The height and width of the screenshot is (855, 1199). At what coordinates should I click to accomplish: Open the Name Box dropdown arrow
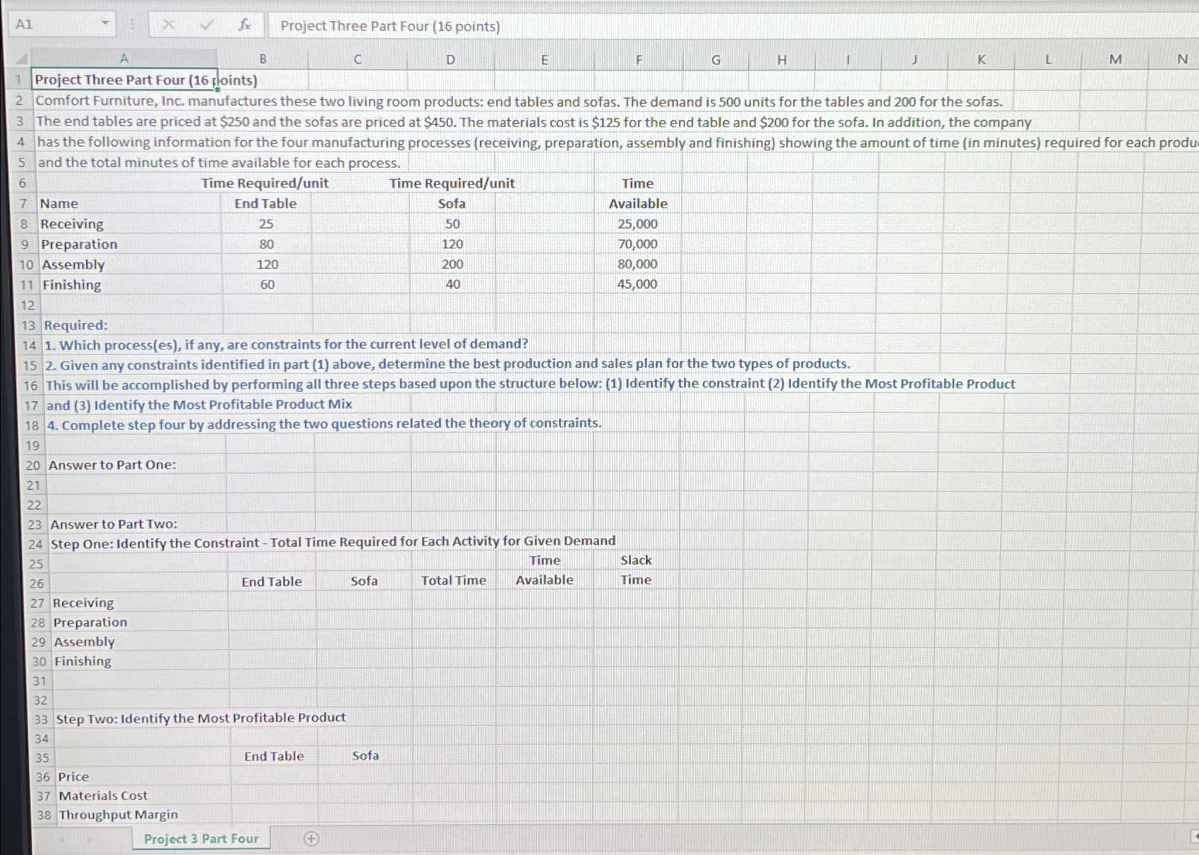click(105, 24)
